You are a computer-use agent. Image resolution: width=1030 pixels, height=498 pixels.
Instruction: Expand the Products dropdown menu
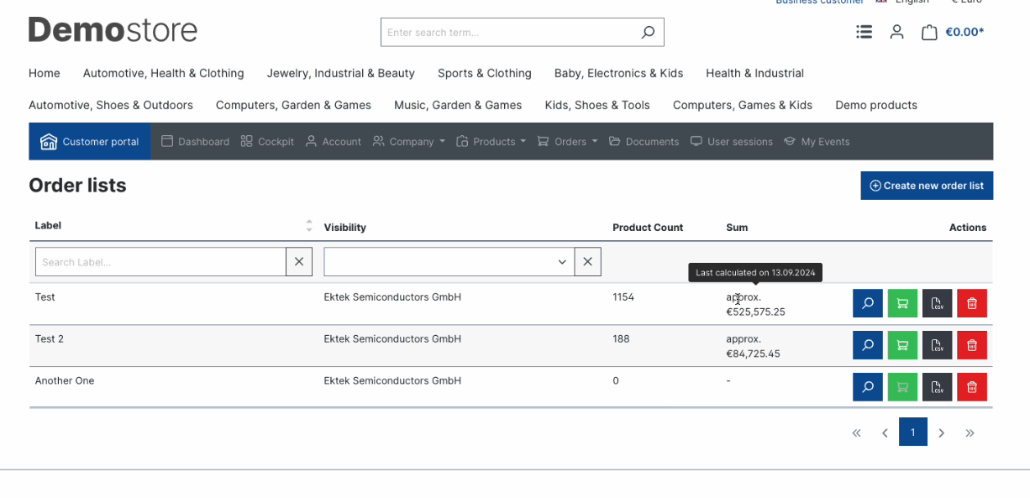[x=491, y=142]
